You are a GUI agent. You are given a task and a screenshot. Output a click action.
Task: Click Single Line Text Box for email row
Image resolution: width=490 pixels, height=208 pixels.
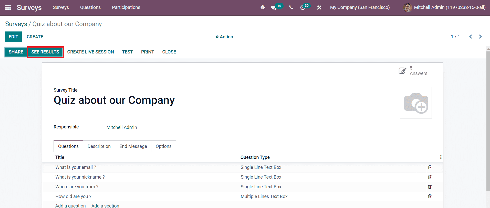pyautogui.click(x=261, y=167)
